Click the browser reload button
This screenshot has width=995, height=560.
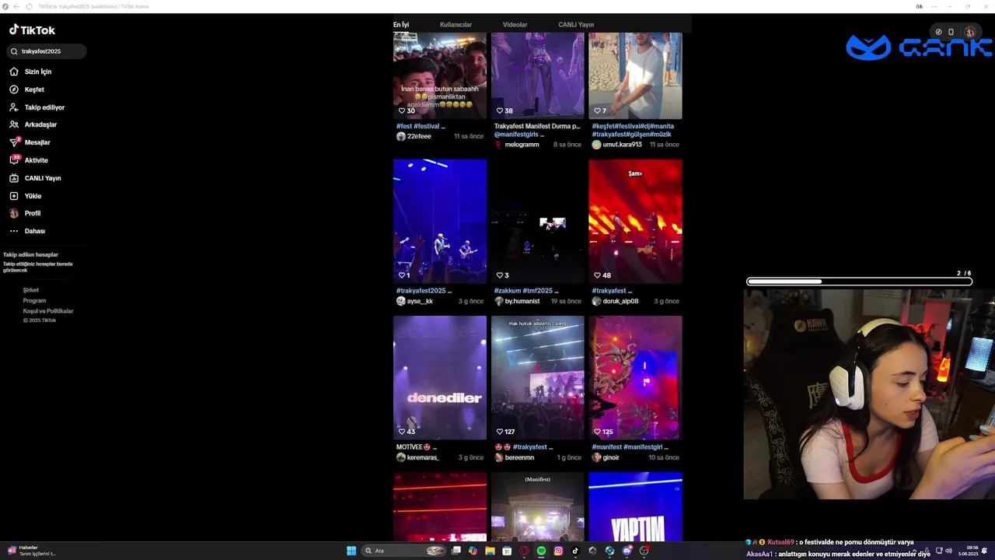pyautogui.click(x=30, y=6)
